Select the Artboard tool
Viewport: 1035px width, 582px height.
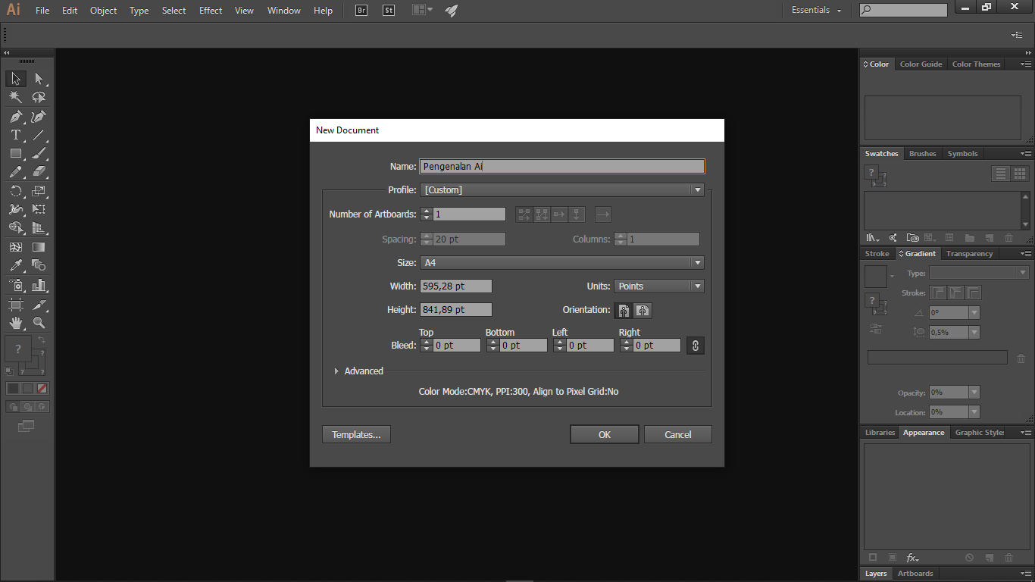tap(15, 304)
